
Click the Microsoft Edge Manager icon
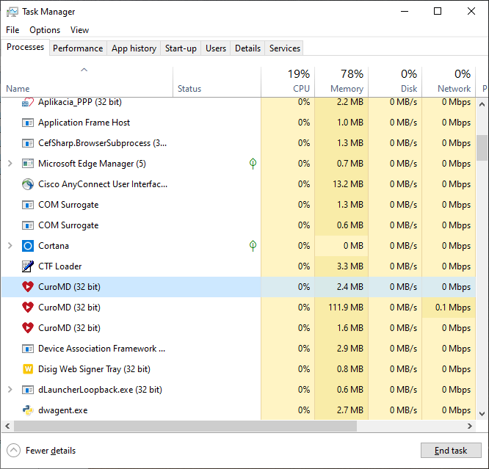[x=28, y=164]
